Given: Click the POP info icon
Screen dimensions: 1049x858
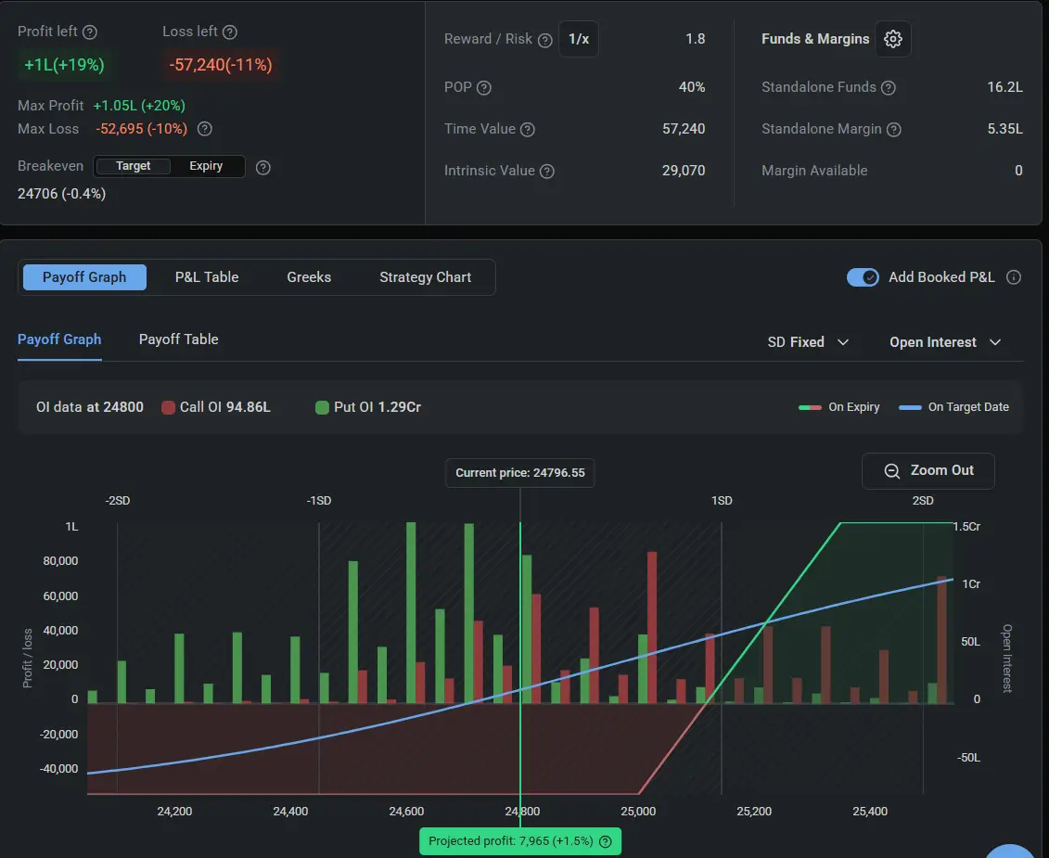Looking at the screenshot, I should click(x=484, y=88).
